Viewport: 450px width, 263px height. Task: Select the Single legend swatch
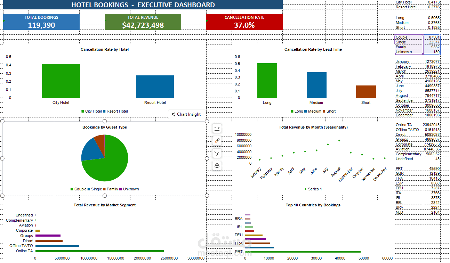[89, 189]
